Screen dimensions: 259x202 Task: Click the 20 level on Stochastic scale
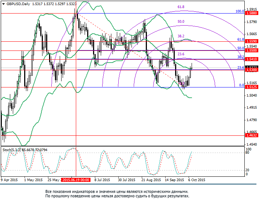point(247,170)
